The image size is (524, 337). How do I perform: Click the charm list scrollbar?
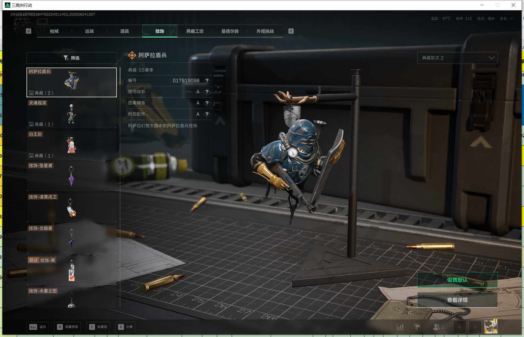point(120,76)
